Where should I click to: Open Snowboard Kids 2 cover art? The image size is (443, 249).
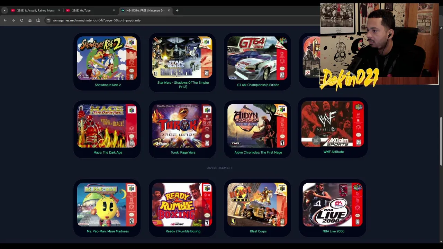pyautogui.click(x=107, y=58)
